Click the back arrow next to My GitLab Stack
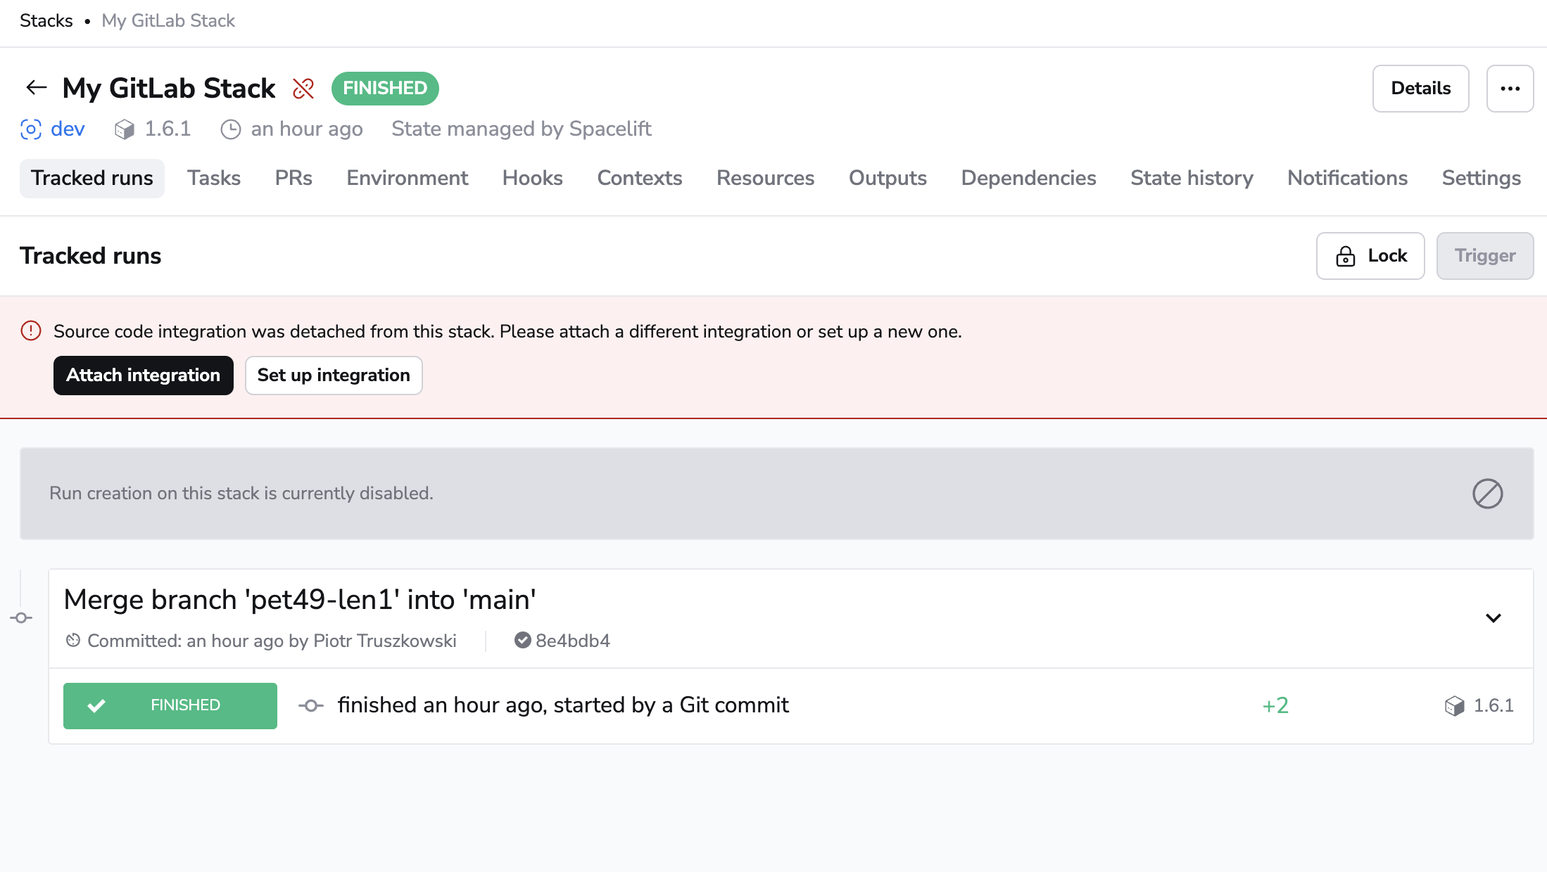1547x872 pixels. 35,87
